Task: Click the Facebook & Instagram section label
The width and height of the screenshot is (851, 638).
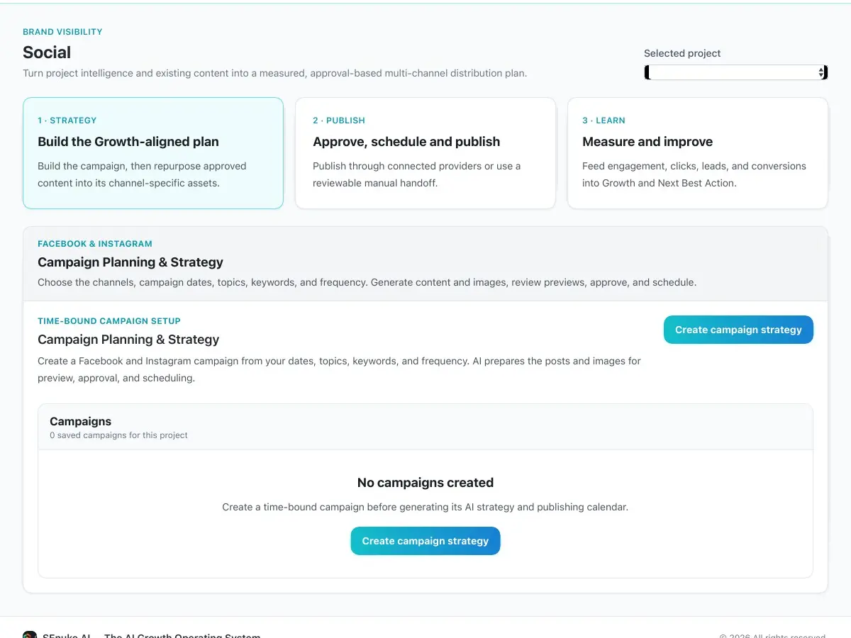Action: (x=95, y=244)
